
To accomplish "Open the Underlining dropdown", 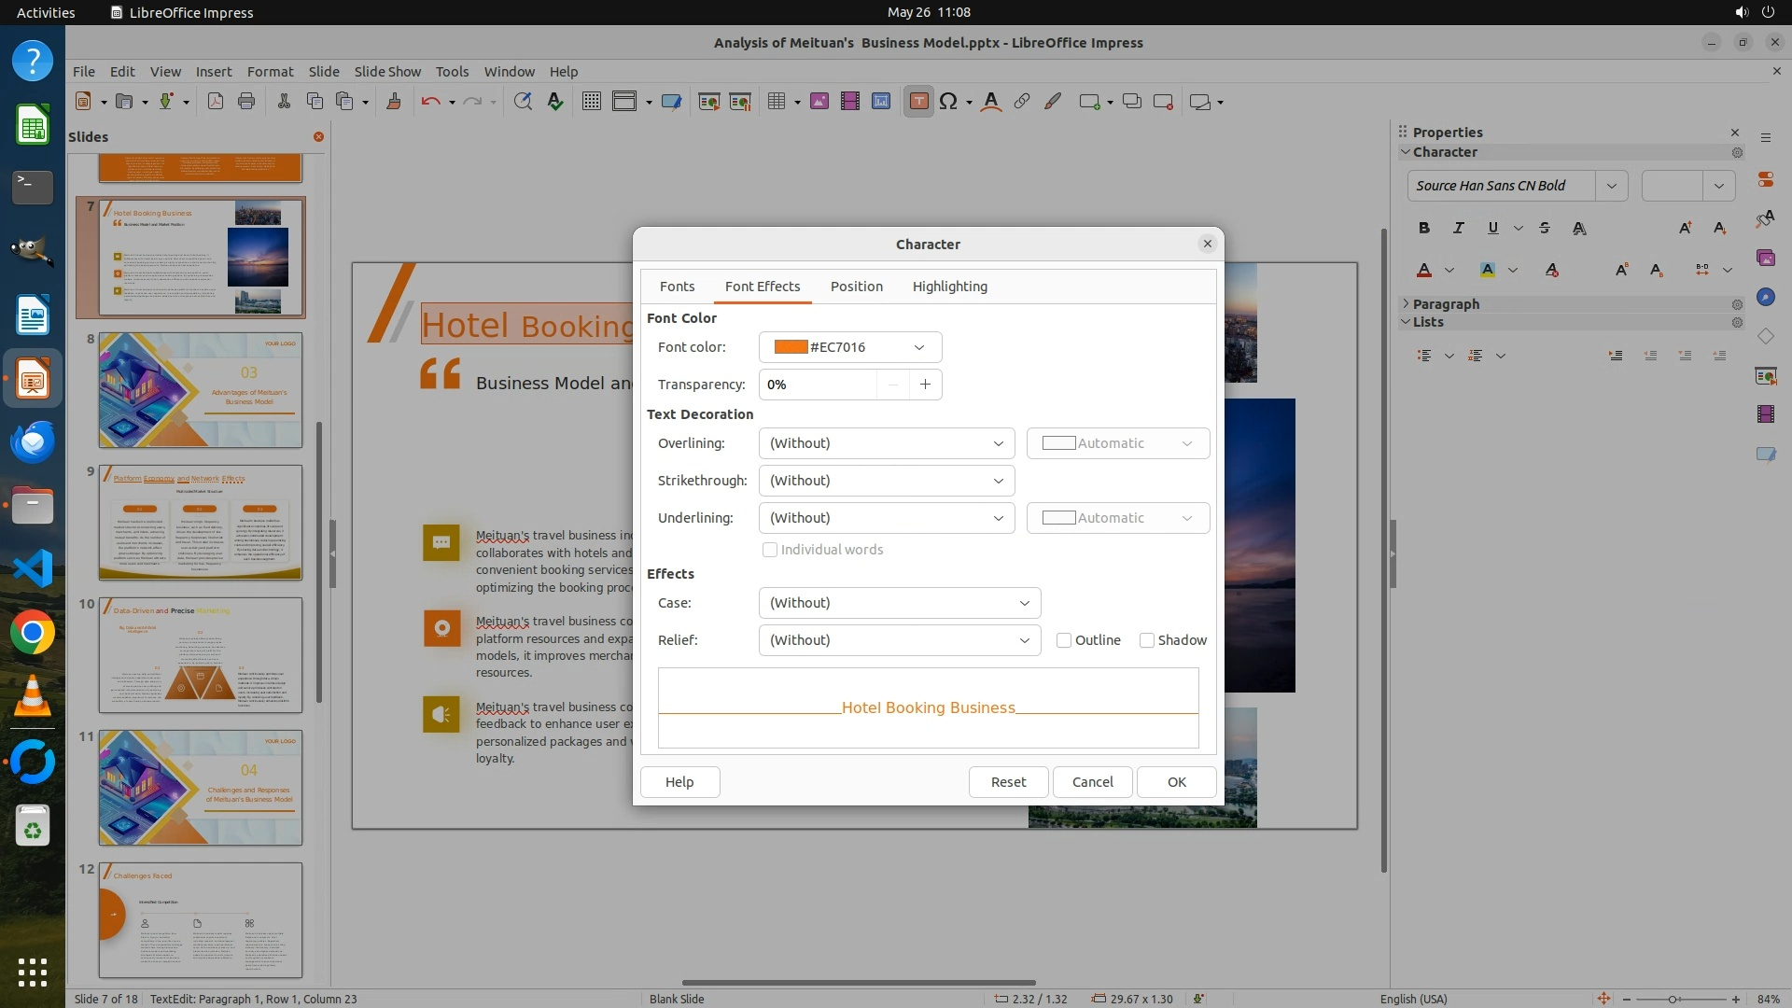I will [x=886, y=518].
